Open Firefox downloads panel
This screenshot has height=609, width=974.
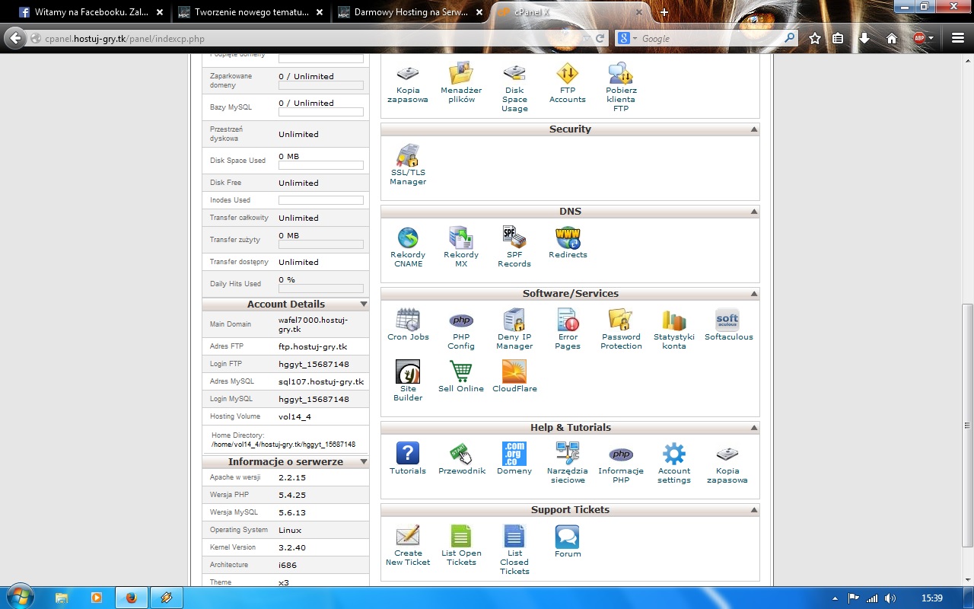(x=864, y=38)
